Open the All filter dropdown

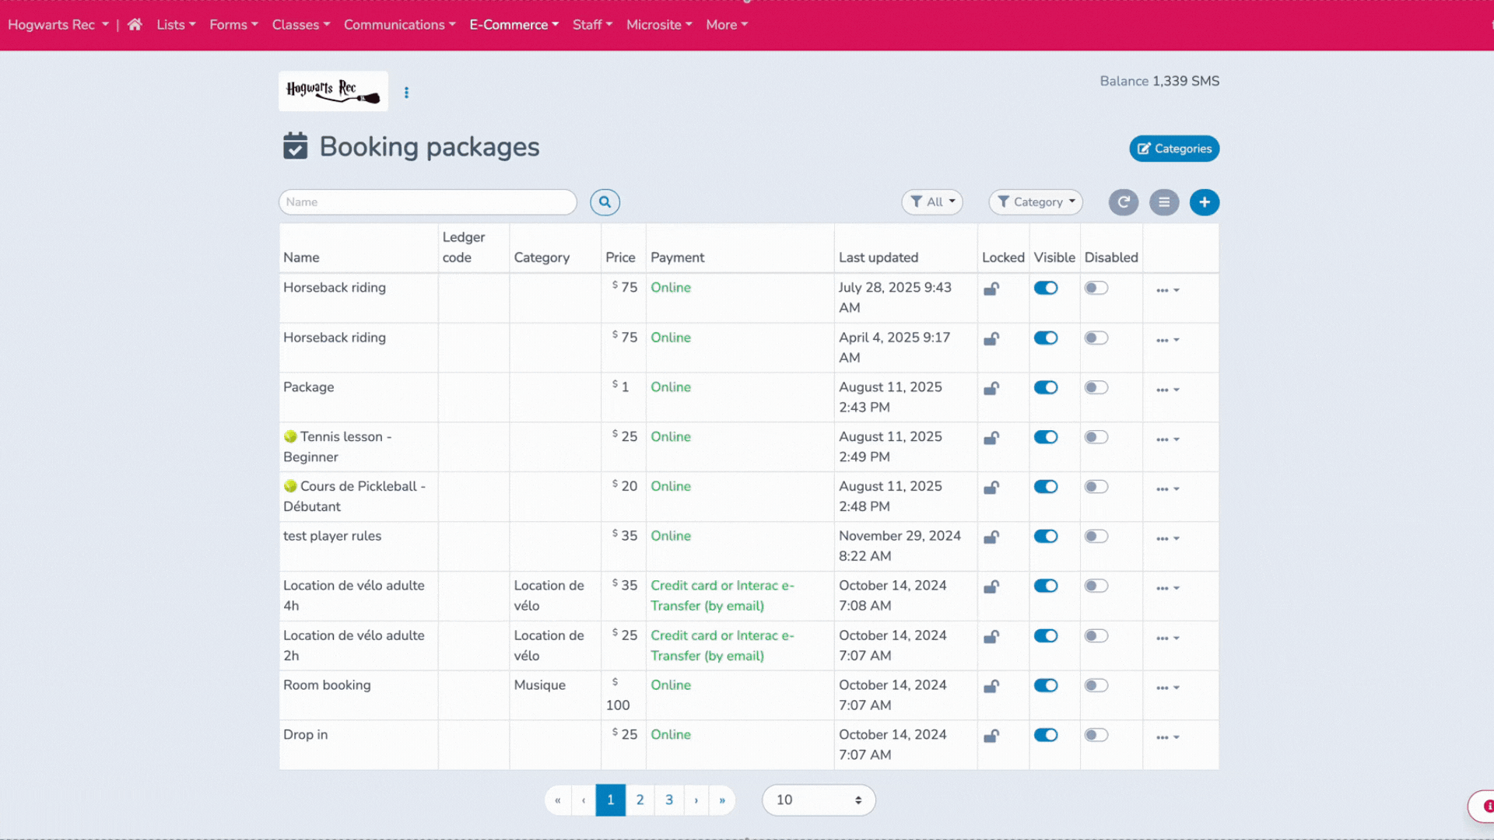pyautogui.click(x=931, y=201)
